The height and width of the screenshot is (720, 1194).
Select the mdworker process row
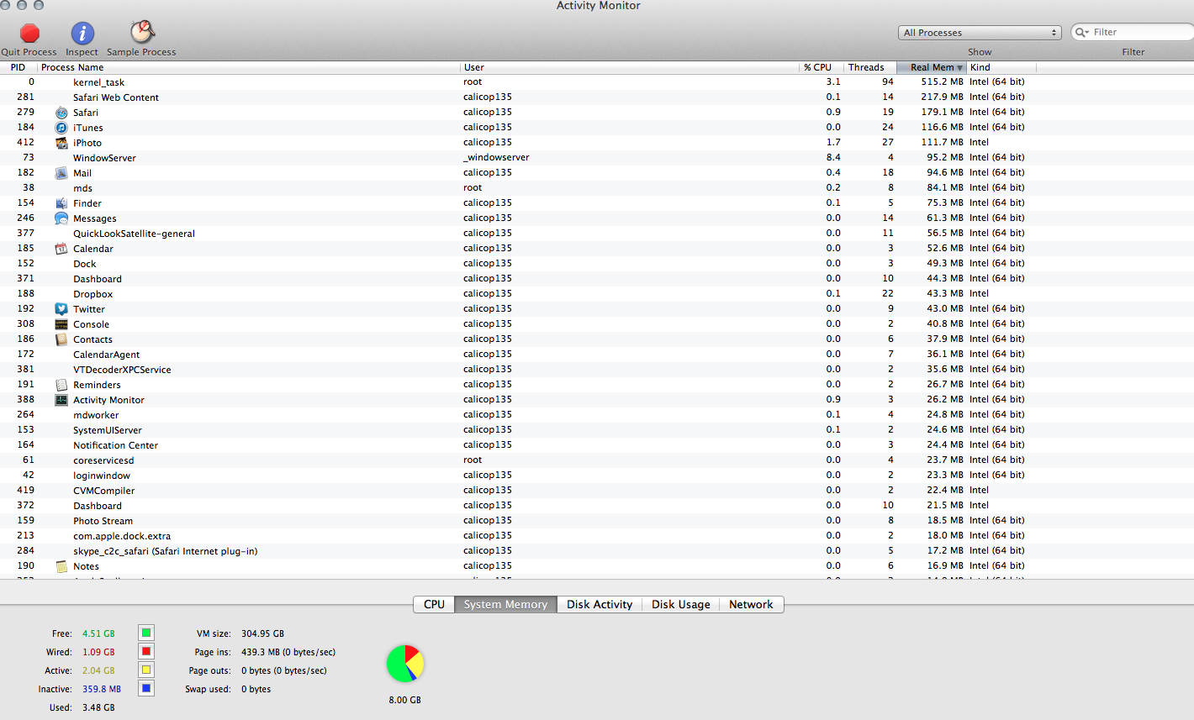pos(597,414)
